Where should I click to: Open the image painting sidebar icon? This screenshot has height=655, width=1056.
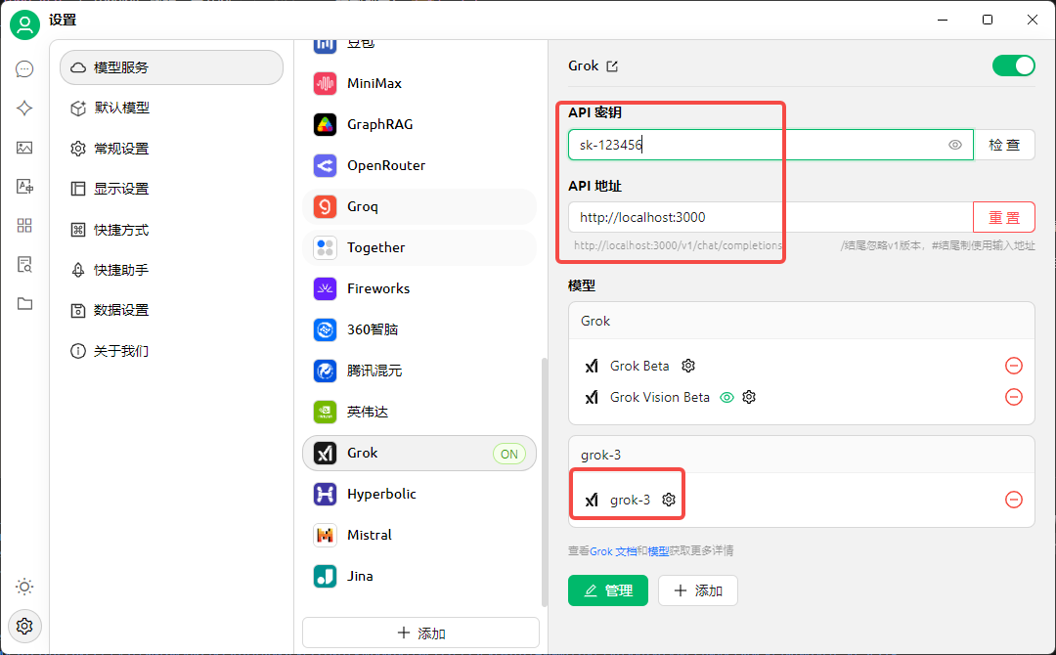(24, 148)
